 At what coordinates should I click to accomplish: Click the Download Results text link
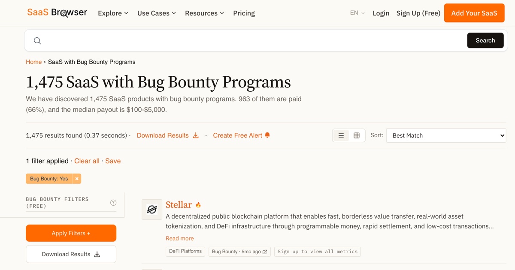click(163, 135)
